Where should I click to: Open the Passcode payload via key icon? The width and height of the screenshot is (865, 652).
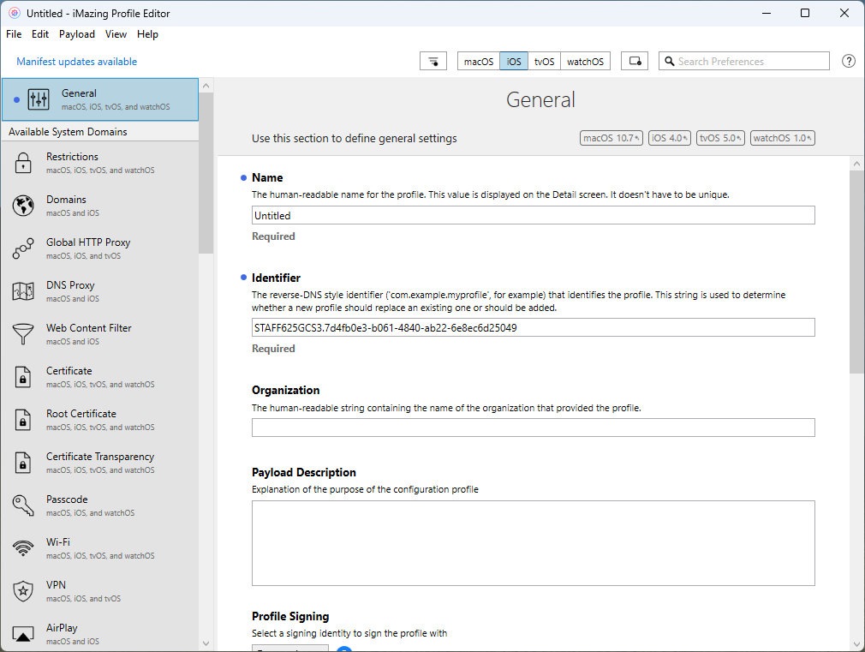tap(23, 505)
